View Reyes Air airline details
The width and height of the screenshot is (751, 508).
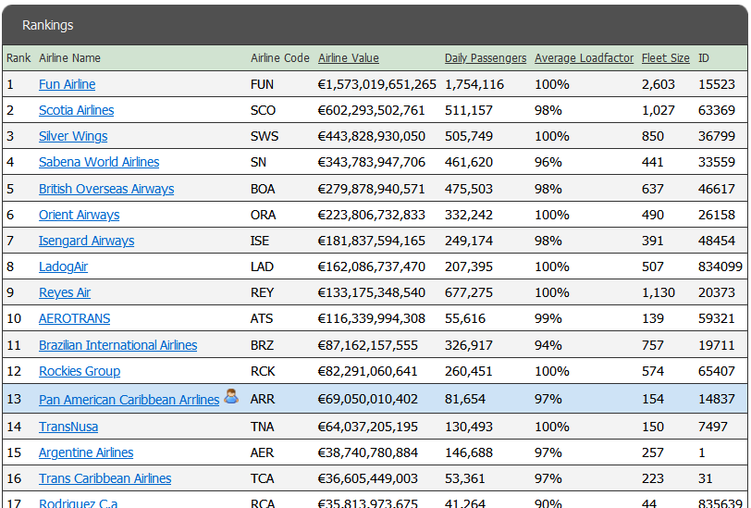click(65, 292)
